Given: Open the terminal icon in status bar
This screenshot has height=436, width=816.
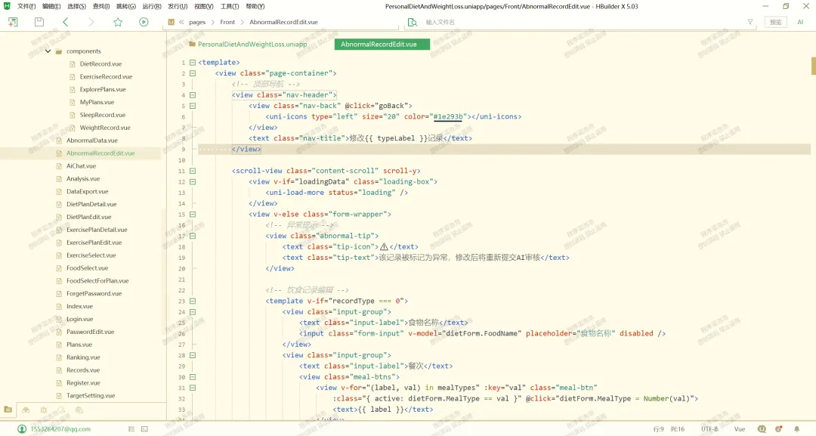Looking at the screenshot, I should tap(144, 428).
